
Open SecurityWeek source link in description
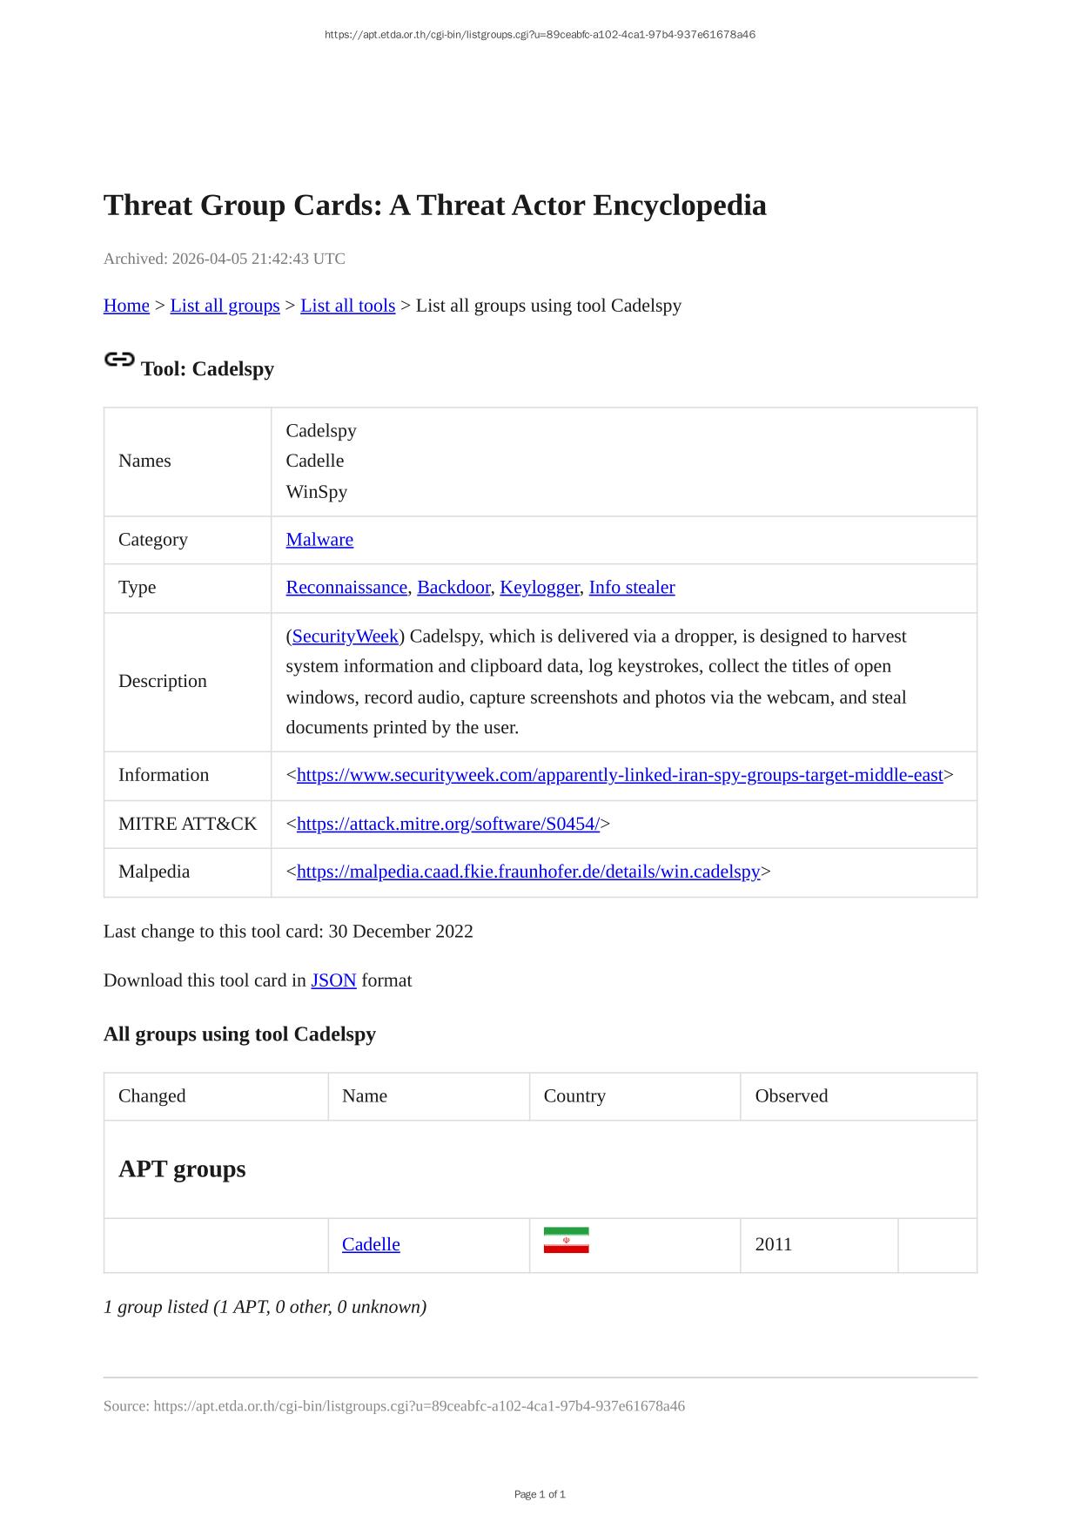pos(345,637)
